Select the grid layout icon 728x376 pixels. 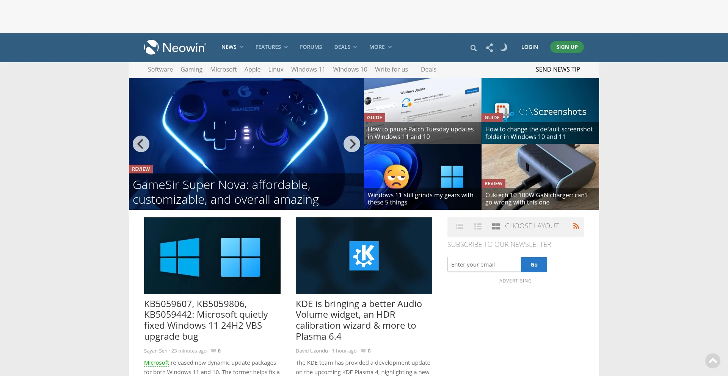[496, 226]
